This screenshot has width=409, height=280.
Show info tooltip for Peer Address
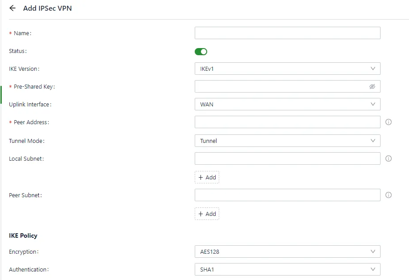click(x=389, y=122)
